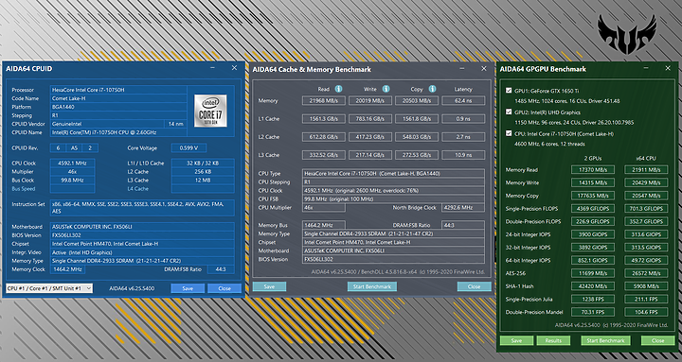The width and height of the screenshot is (682, 362).
Task: Click L3 Cache Latency value 10.9 ns
Action: (463, 155)
